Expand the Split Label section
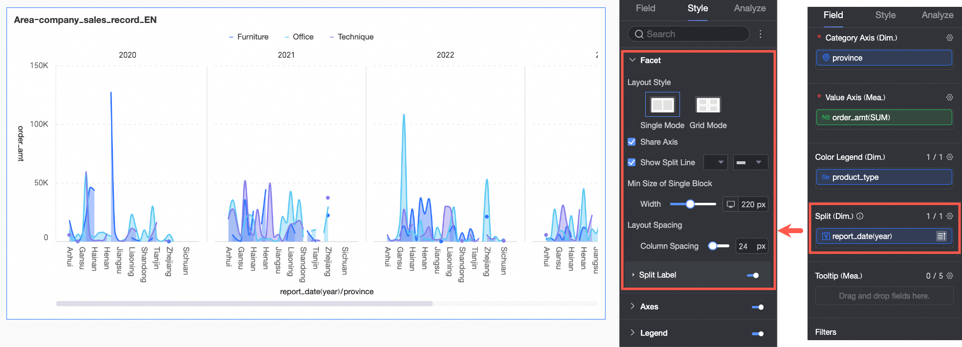Viewport: 962px width, 347px height. 633,275
